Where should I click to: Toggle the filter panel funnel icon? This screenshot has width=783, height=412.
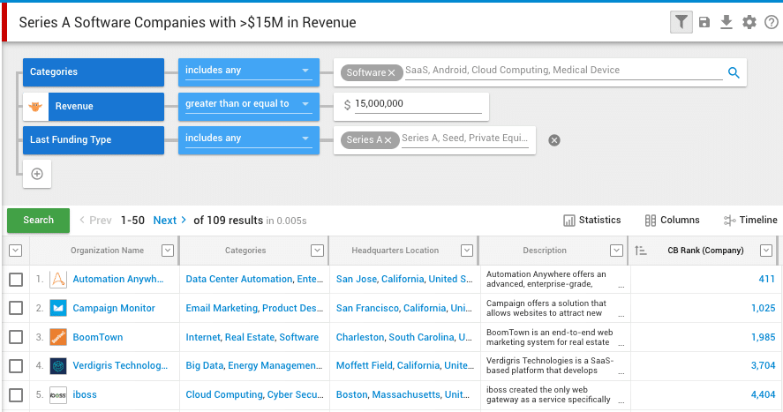681,22
